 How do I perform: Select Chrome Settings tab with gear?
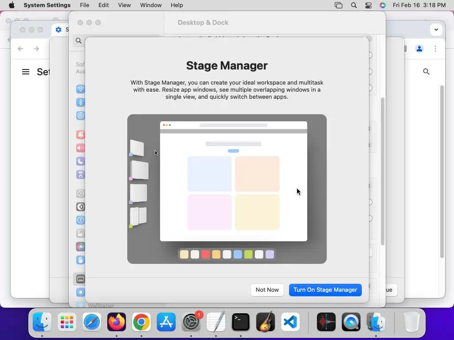click(59, 30)
